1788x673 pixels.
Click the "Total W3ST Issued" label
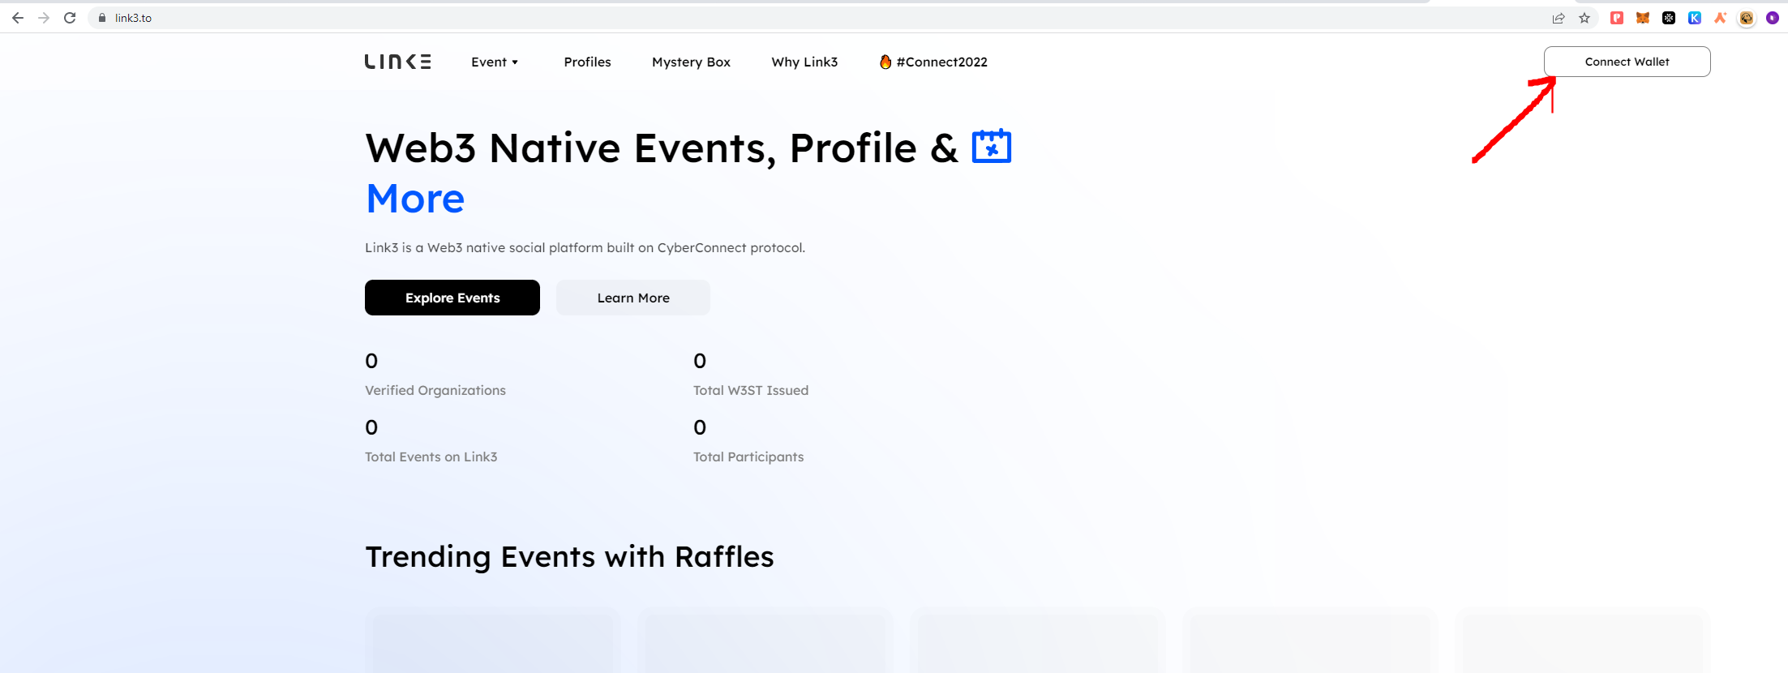751,390
